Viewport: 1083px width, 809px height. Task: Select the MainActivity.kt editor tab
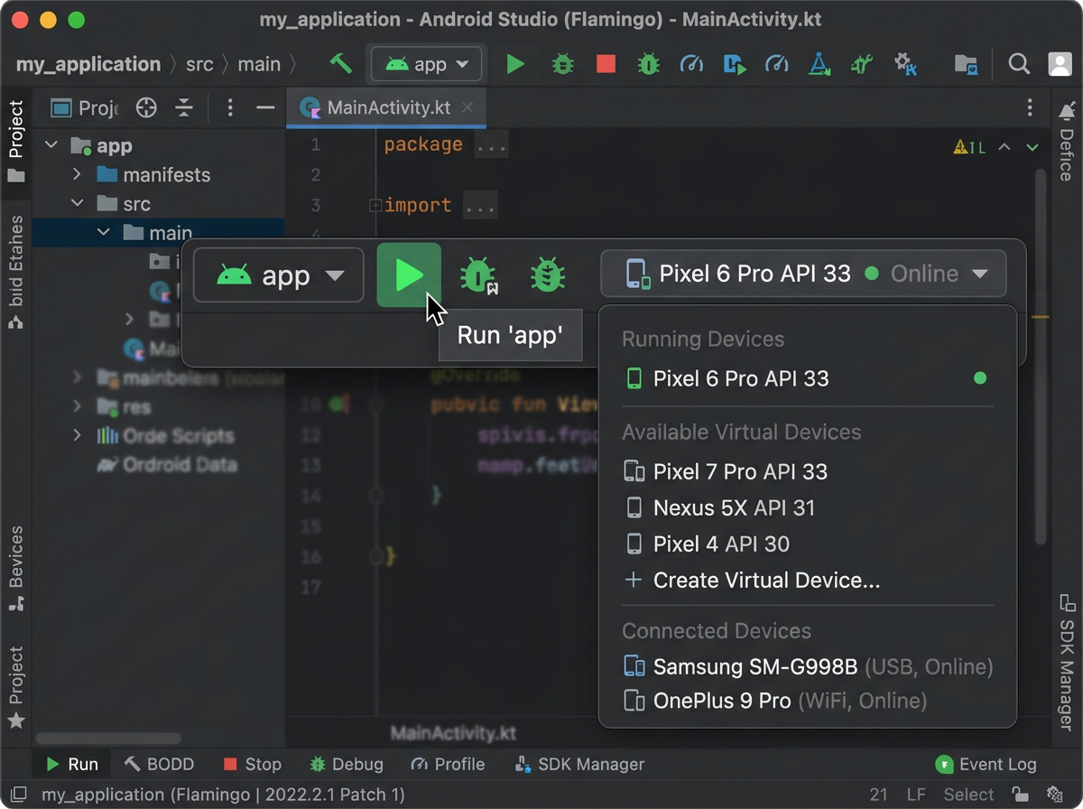click(386, 108)
